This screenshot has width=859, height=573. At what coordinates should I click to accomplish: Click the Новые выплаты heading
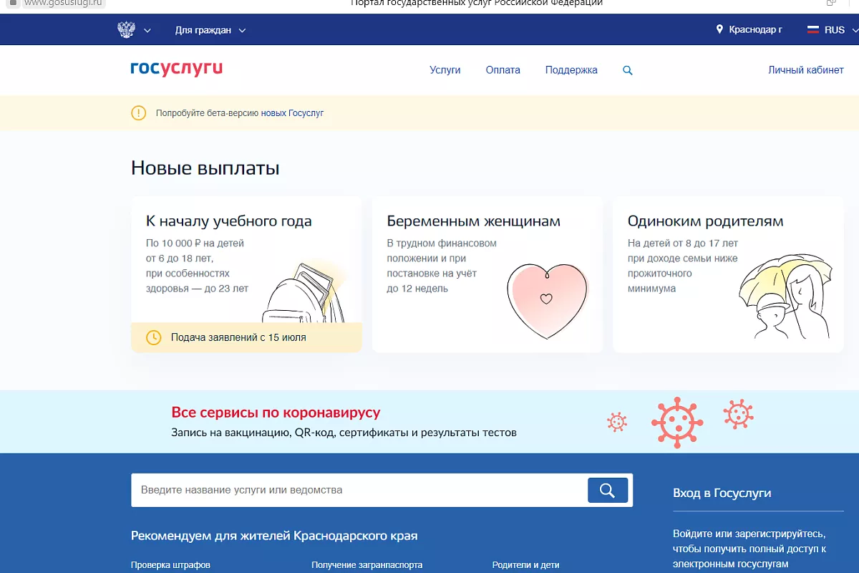[x=205, y=168]
